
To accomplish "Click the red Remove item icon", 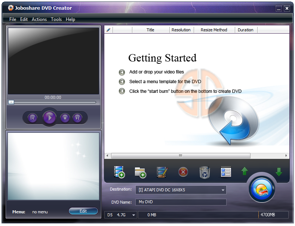I will [x=183, y=172].
